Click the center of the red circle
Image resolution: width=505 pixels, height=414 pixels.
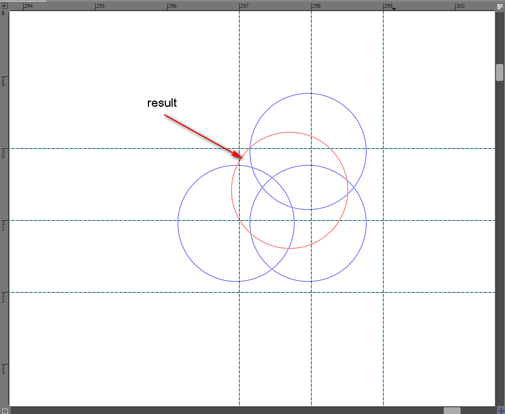click(290, 190)
